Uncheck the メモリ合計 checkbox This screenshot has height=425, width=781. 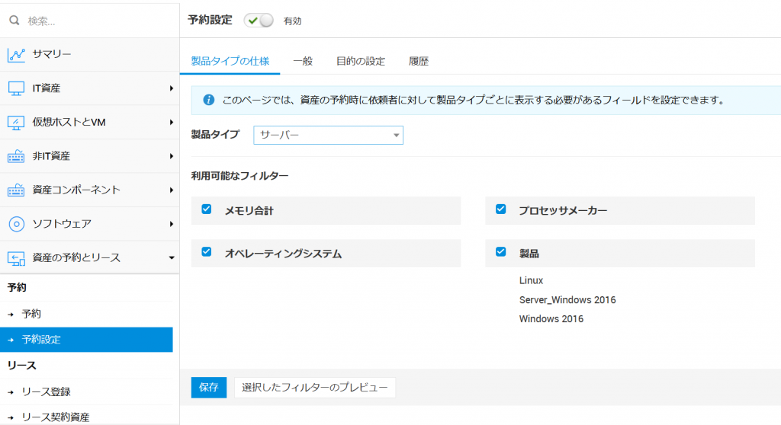[x=206, y=209]
